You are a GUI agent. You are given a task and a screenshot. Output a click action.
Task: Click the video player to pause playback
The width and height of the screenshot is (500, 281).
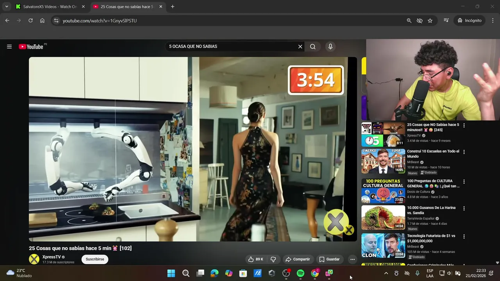pos(193,149)
